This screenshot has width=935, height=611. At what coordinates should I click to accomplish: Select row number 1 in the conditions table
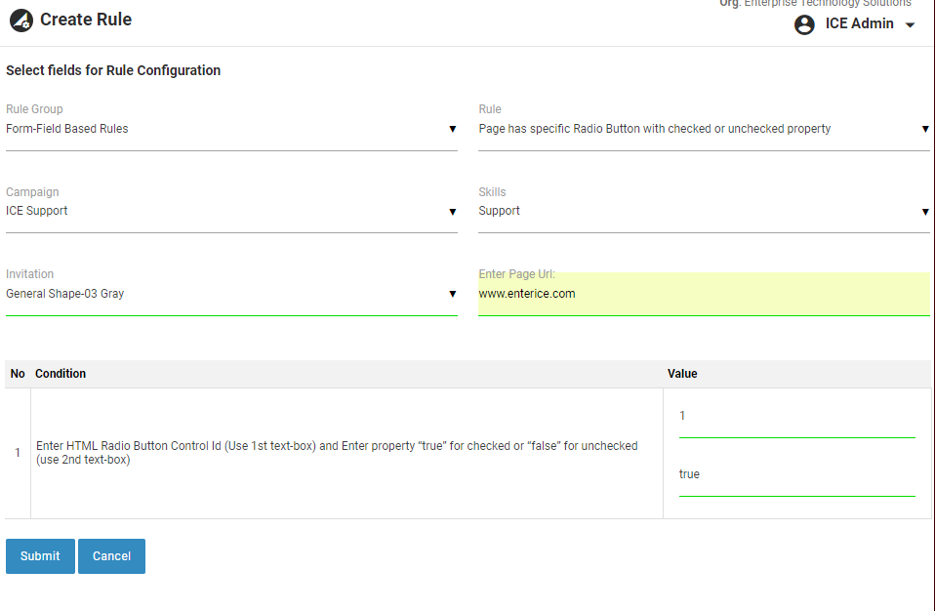click(x=18, y=453)
